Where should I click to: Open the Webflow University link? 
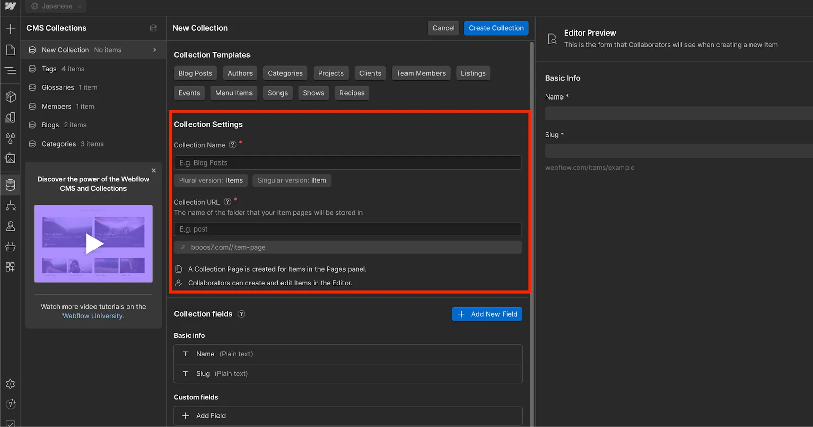[x=93, y=316]
